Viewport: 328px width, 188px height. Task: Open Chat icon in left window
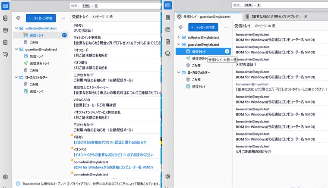[6, 54]
